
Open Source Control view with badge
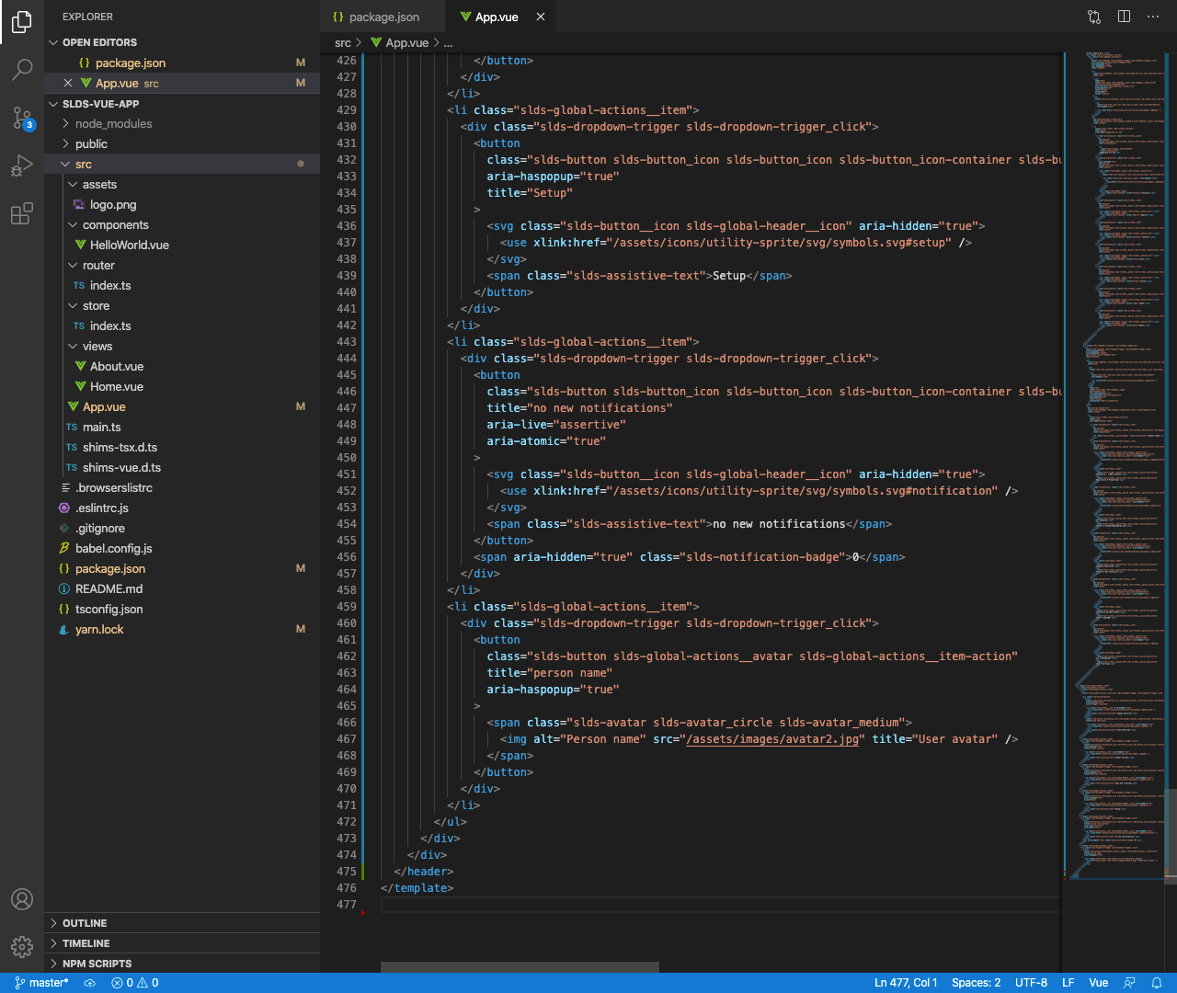(x=22, y=118)
